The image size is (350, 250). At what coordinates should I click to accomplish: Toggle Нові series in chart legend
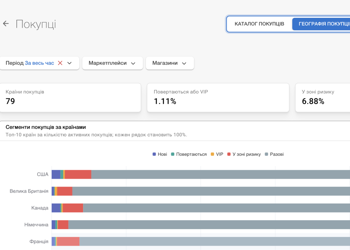pyautogui.click(x=160, y=154)
